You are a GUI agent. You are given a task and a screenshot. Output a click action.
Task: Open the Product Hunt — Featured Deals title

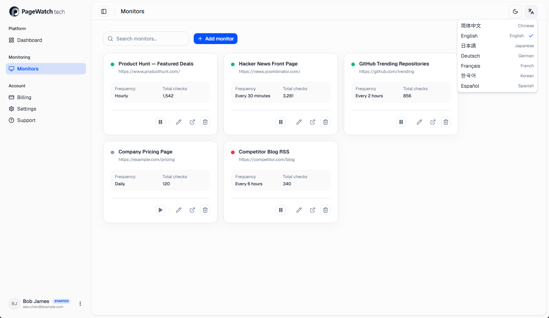[156, 64]
